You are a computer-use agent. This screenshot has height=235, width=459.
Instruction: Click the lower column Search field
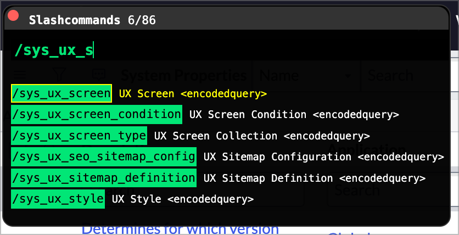pos(384,191)
